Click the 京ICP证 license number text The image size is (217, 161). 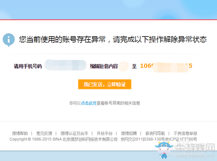point(181,139)
